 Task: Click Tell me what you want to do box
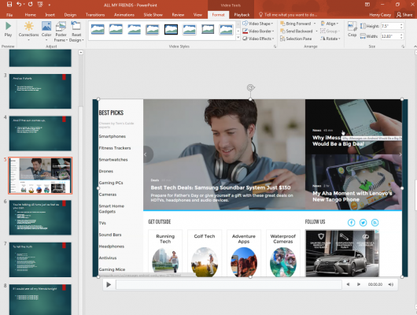pos(288,15)
